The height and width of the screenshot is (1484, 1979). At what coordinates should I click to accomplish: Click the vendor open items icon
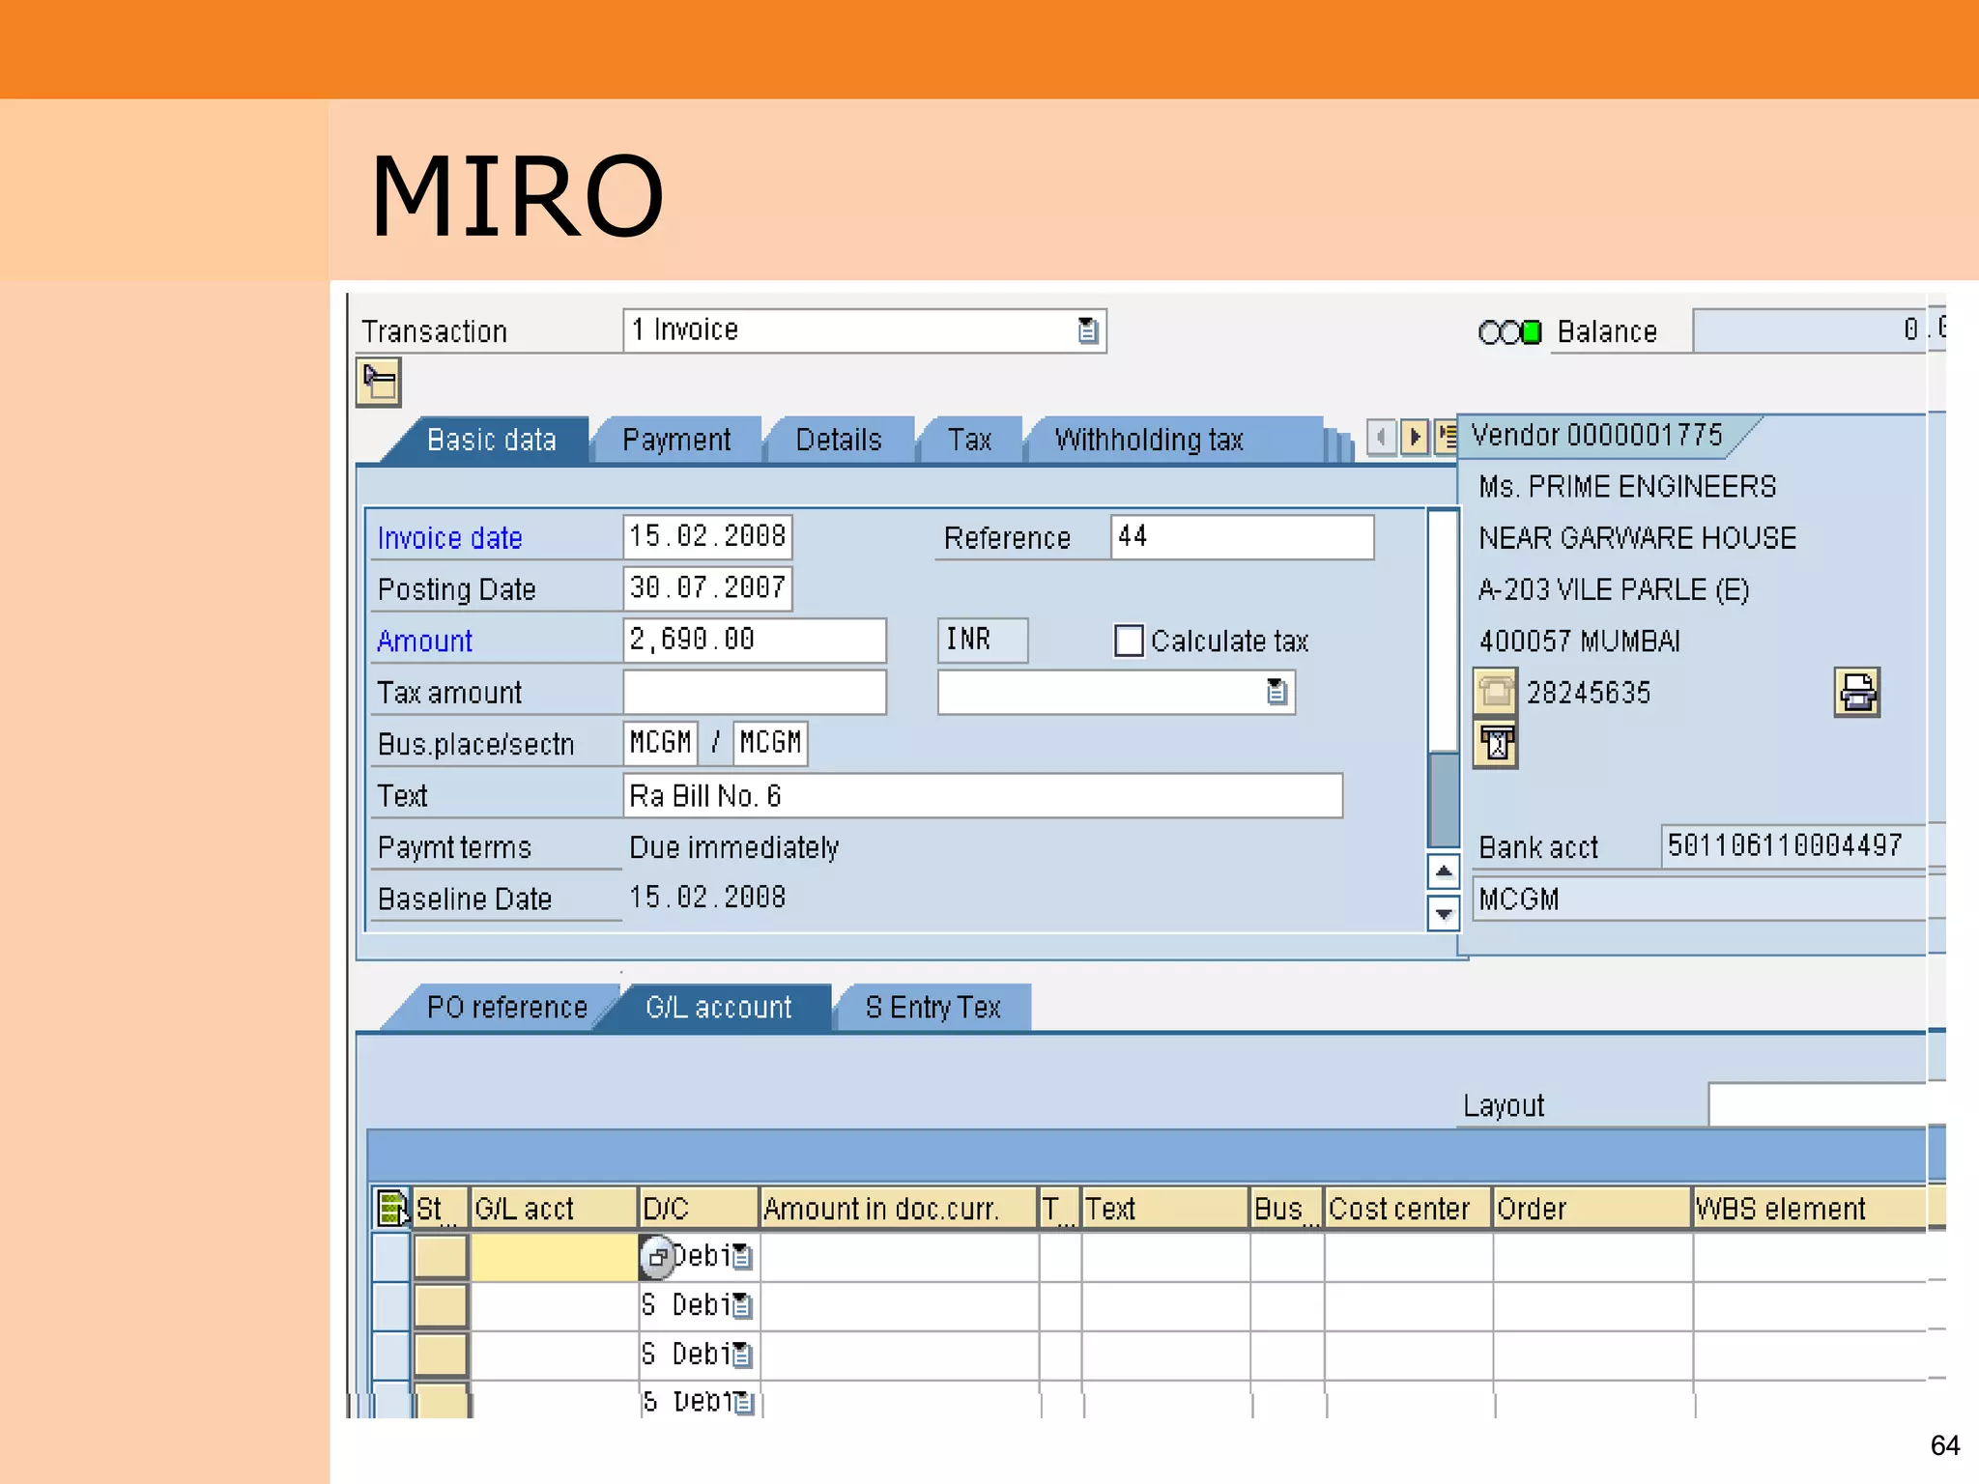coord(1495,744)
